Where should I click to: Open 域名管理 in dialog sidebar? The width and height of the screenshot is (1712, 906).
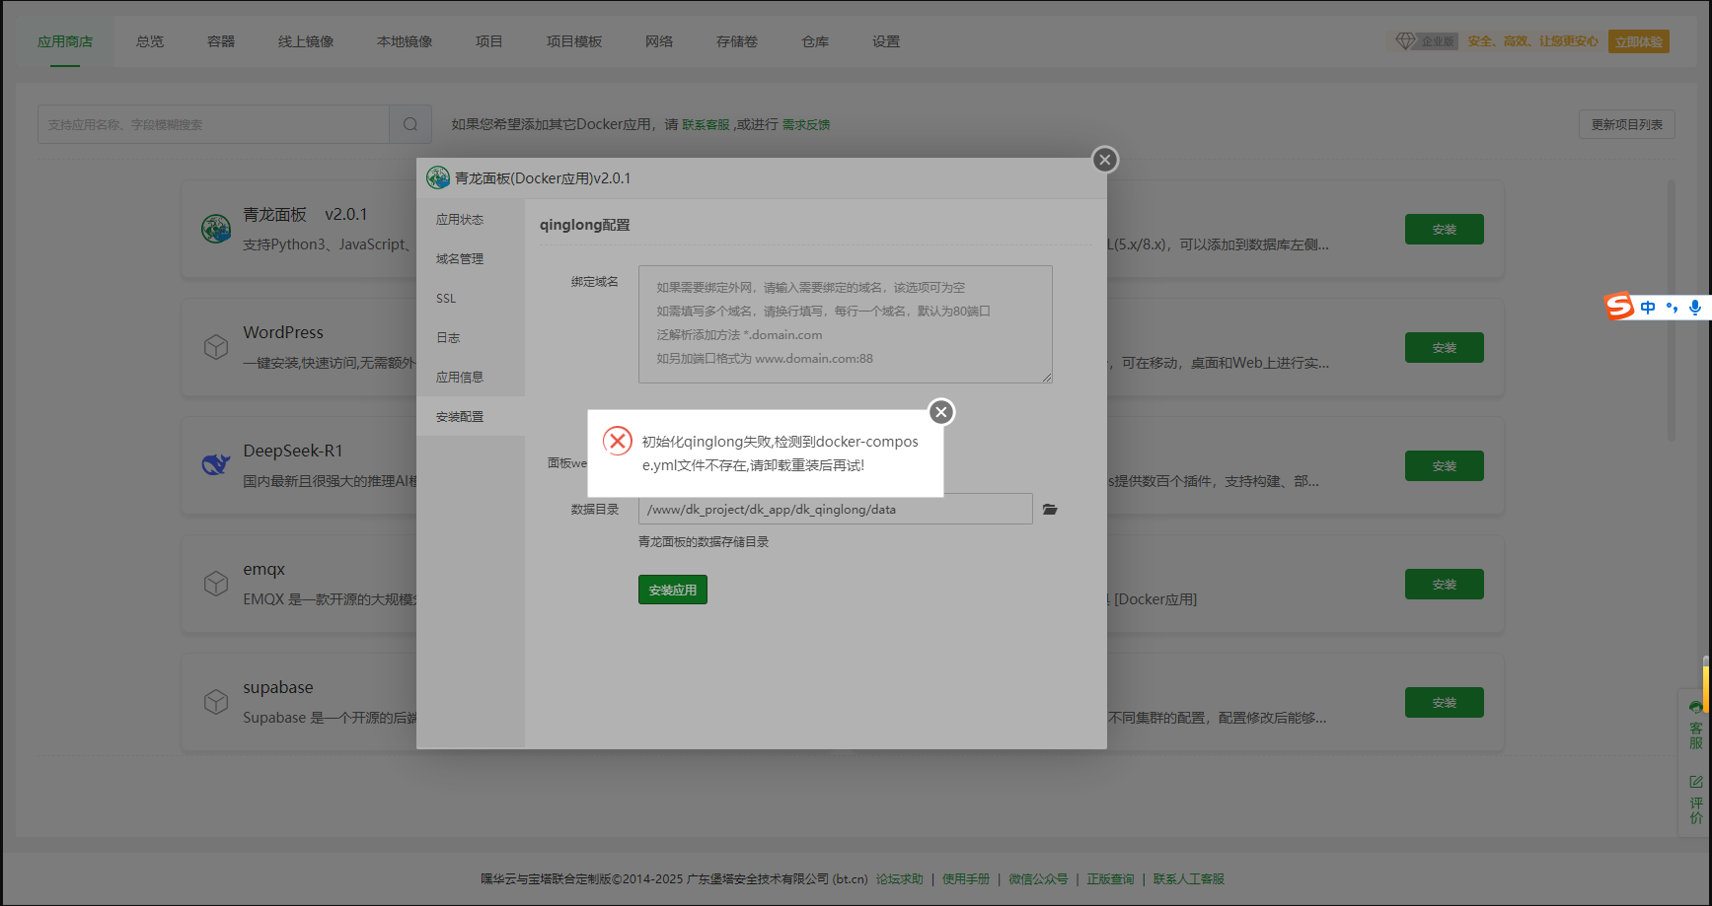point(471,259)
